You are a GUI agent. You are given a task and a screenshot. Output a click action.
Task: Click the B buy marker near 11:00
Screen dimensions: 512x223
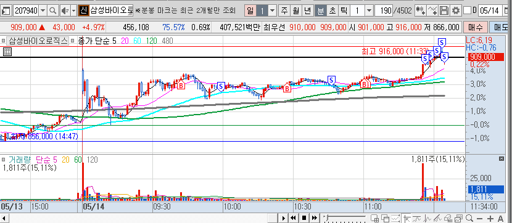[x=365, y=84]
